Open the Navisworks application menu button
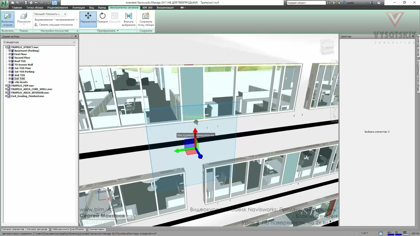420x236 pixels. coord(4,5)
